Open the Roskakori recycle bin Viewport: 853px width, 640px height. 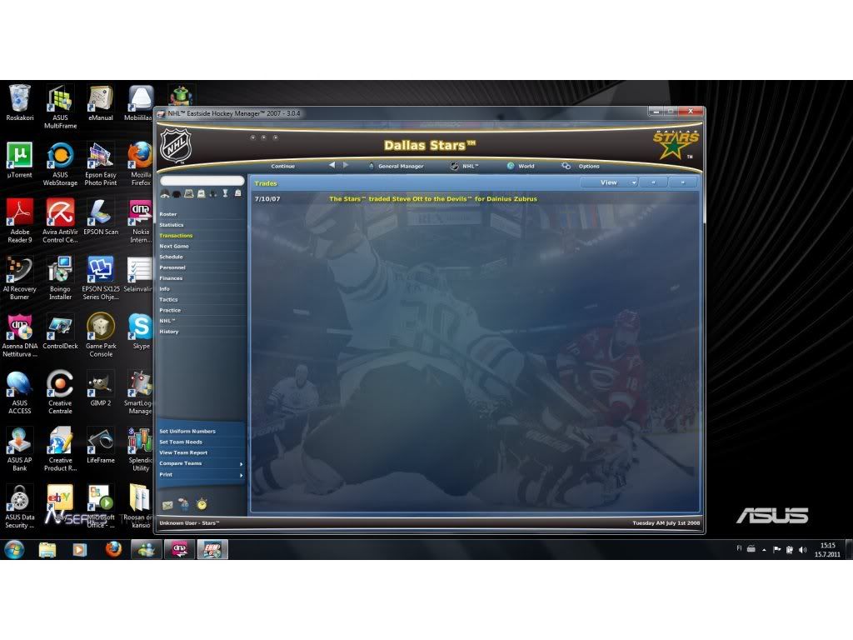20,102
